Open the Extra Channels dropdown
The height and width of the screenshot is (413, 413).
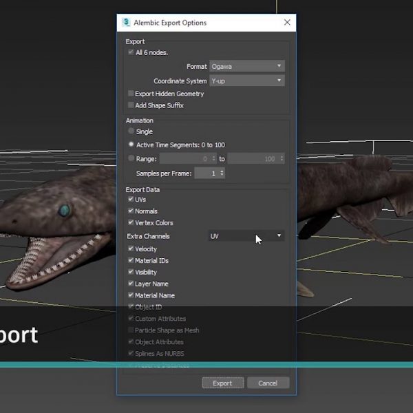[x=246, y=236]
